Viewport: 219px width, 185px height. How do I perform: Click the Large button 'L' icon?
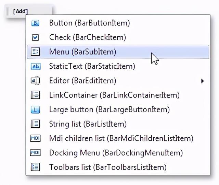(x=35, y=109)
